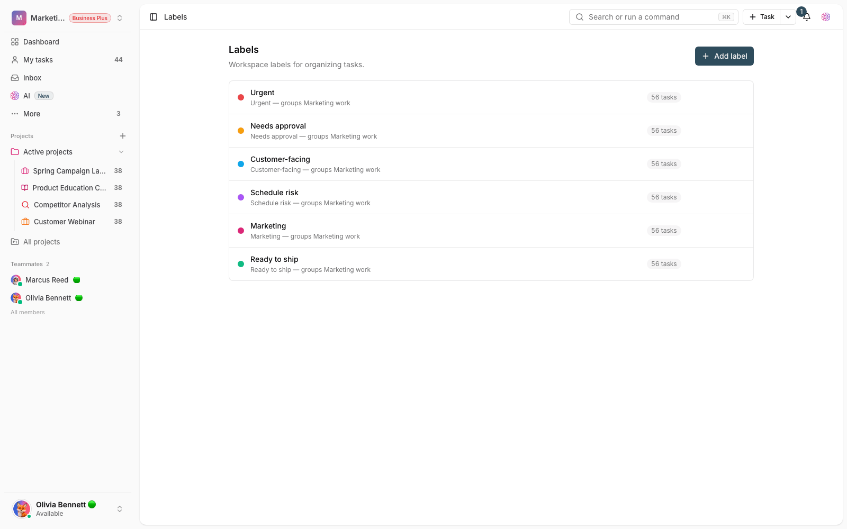Collapse the Active projects folder
Screen dimensions: 847x529
121,152
